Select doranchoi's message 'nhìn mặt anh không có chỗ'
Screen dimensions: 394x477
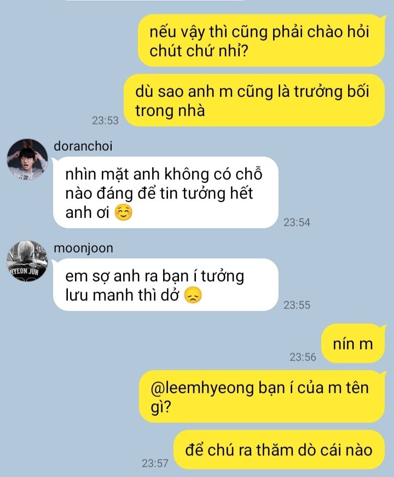point(166,193)
